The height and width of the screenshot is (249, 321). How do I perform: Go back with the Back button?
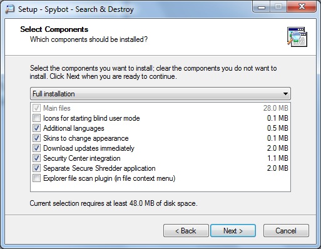[x=186, y=231]
